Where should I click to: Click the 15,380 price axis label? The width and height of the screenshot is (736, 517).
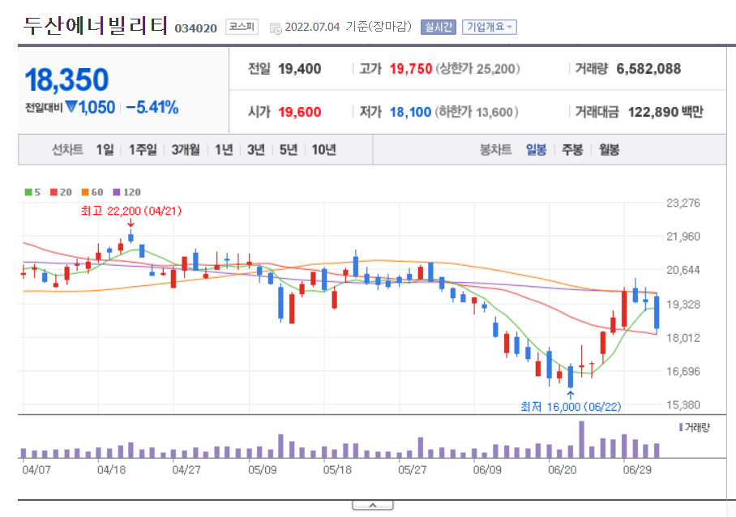(x=683, y=405)
